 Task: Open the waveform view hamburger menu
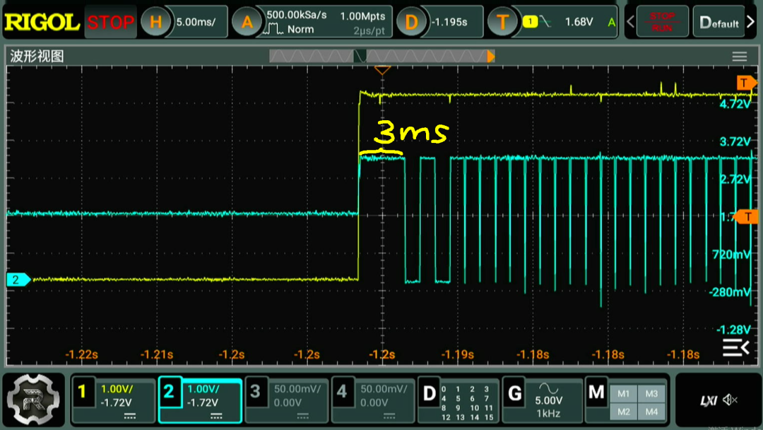[740, 57]
